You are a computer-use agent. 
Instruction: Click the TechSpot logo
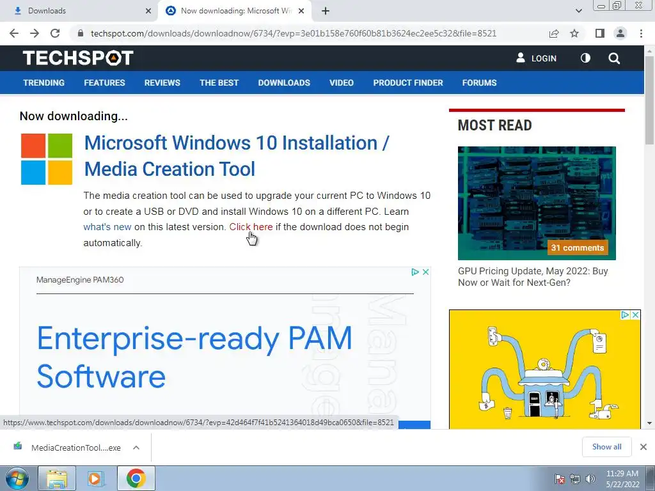(x=78, y=58)
